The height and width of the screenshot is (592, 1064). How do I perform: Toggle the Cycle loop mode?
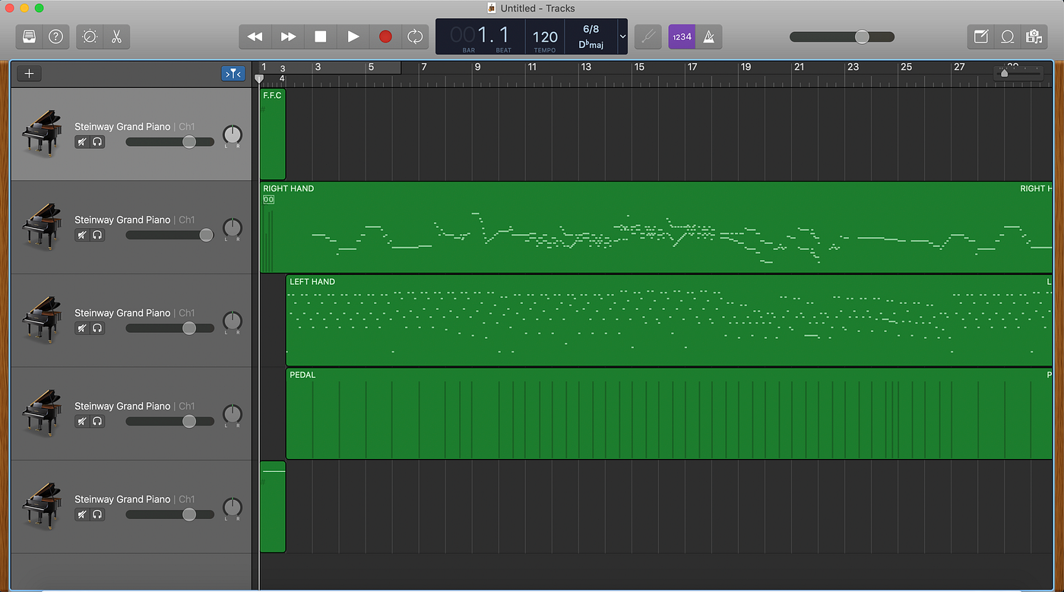pyautogui.click(x=415, y=36)
